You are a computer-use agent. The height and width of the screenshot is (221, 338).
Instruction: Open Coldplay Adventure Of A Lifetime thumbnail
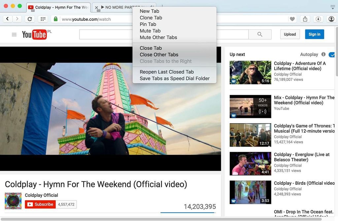(250, 72)
